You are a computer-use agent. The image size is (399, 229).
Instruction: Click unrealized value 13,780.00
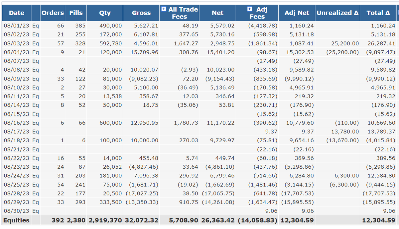[x=345, y=132]
